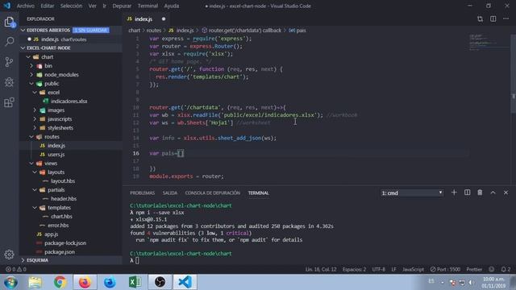
Task: Click the feedback smiley in status bar
Action: tap(491, 269)
